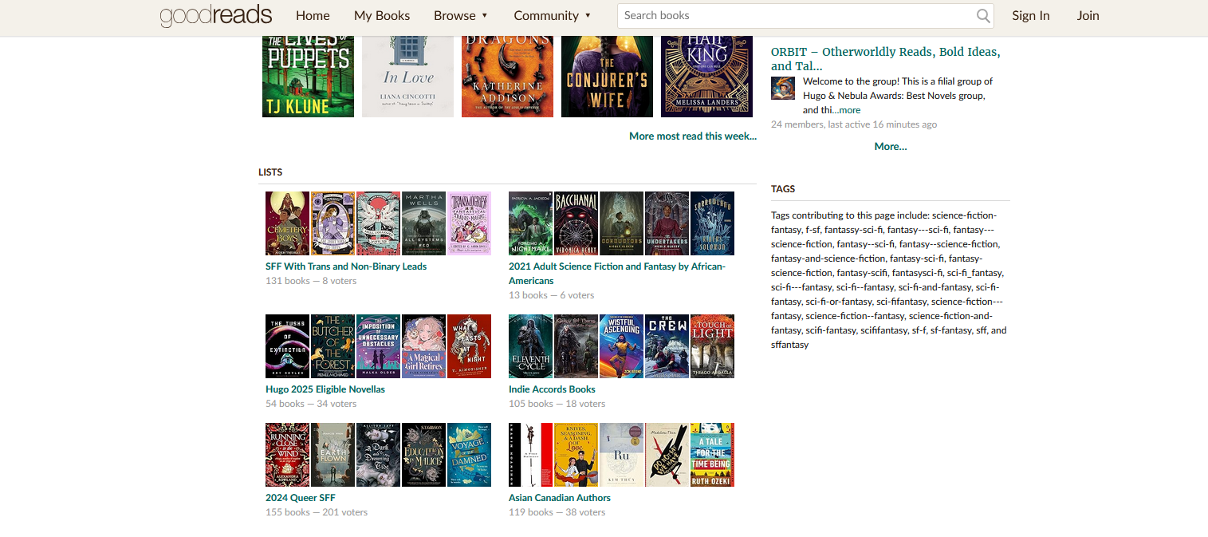The width and height of the screenshot is (1208, 537).
Task: Open The Tusks of Extinction cover
Action: coord(287,346)
